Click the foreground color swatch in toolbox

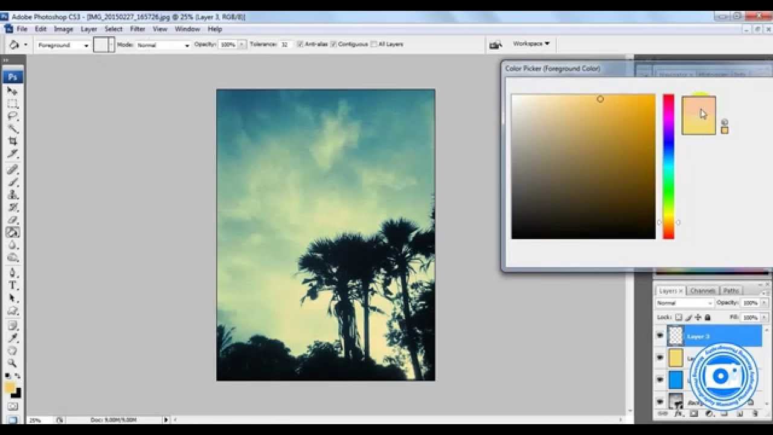(10, 388)
